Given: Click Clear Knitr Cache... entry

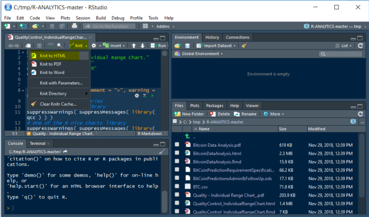Looking at the screenshot, I should click(x=59, y=104).
